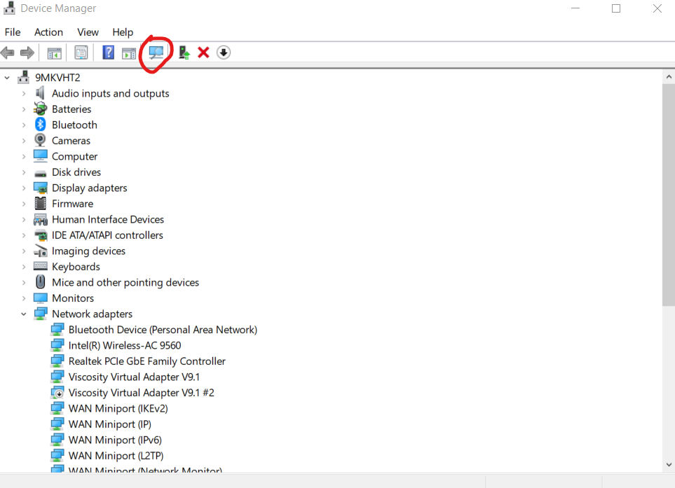The image size is (675, 488).
Task: Click the Update device driver icon
Action: [x=184, y=53]
